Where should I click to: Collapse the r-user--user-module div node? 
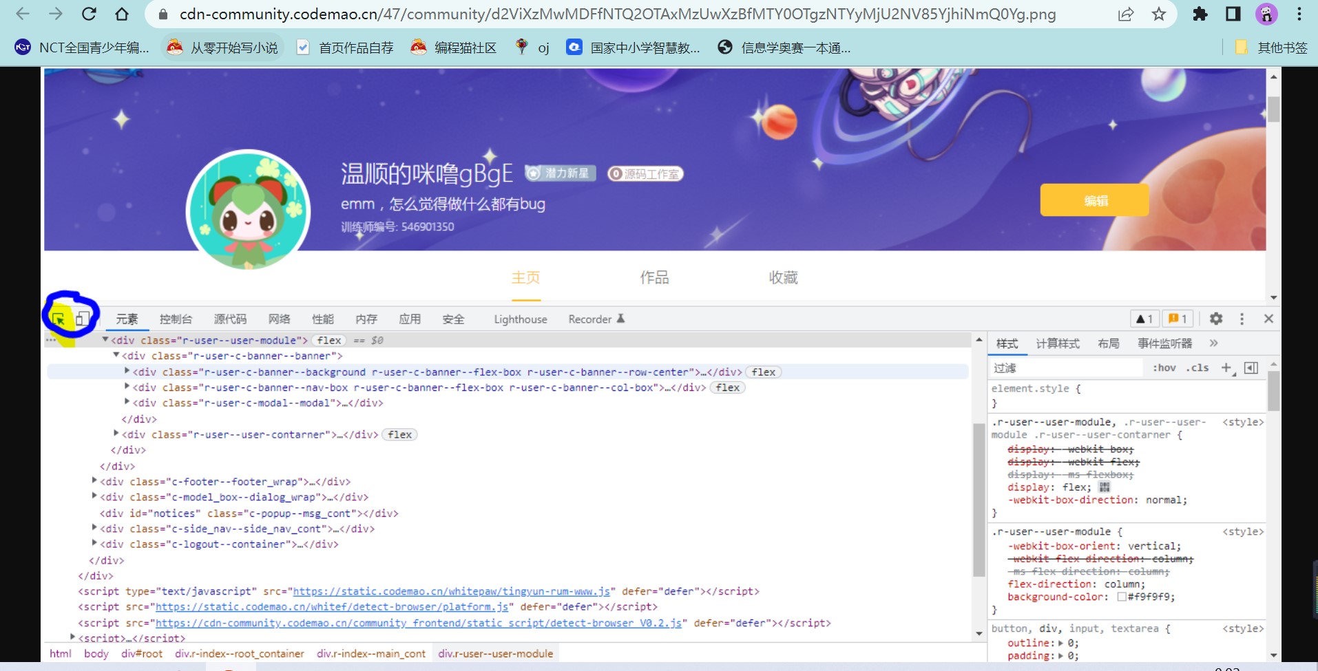coord(105,339)
